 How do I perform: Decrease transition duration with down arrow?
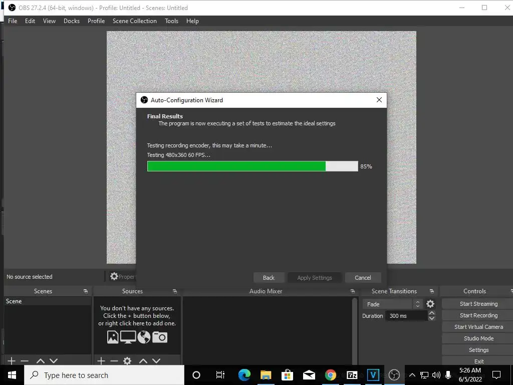[431, 318]
